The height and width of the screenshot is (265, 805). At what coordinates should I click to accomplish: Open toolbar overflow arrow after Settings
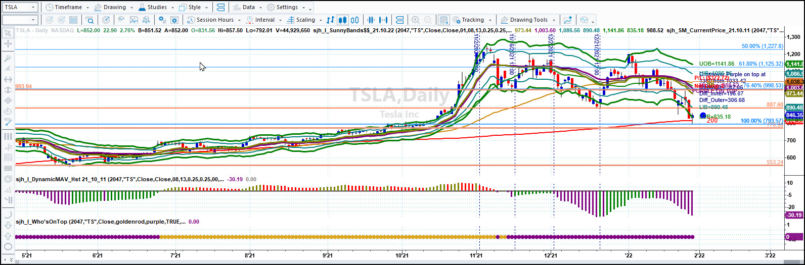click(x=309, y=10)
